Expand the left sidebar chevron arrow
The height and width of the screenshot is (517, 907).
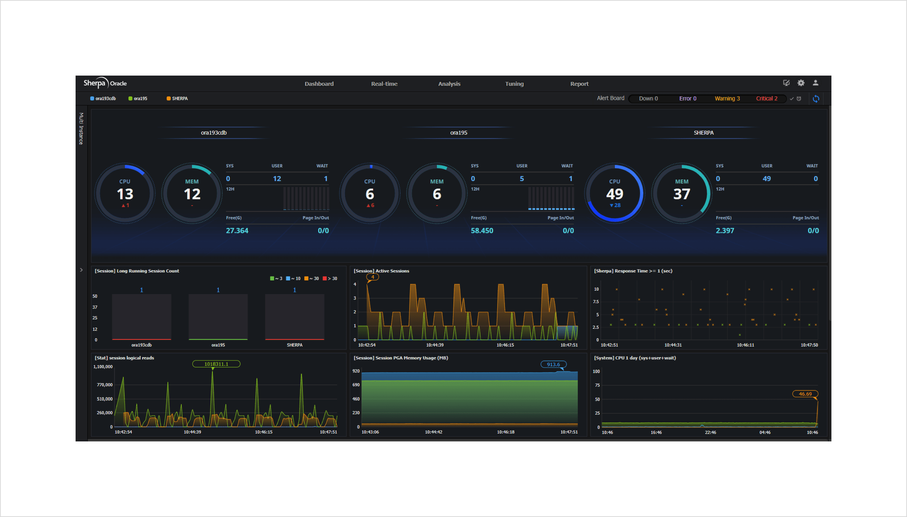pos(81,270)
